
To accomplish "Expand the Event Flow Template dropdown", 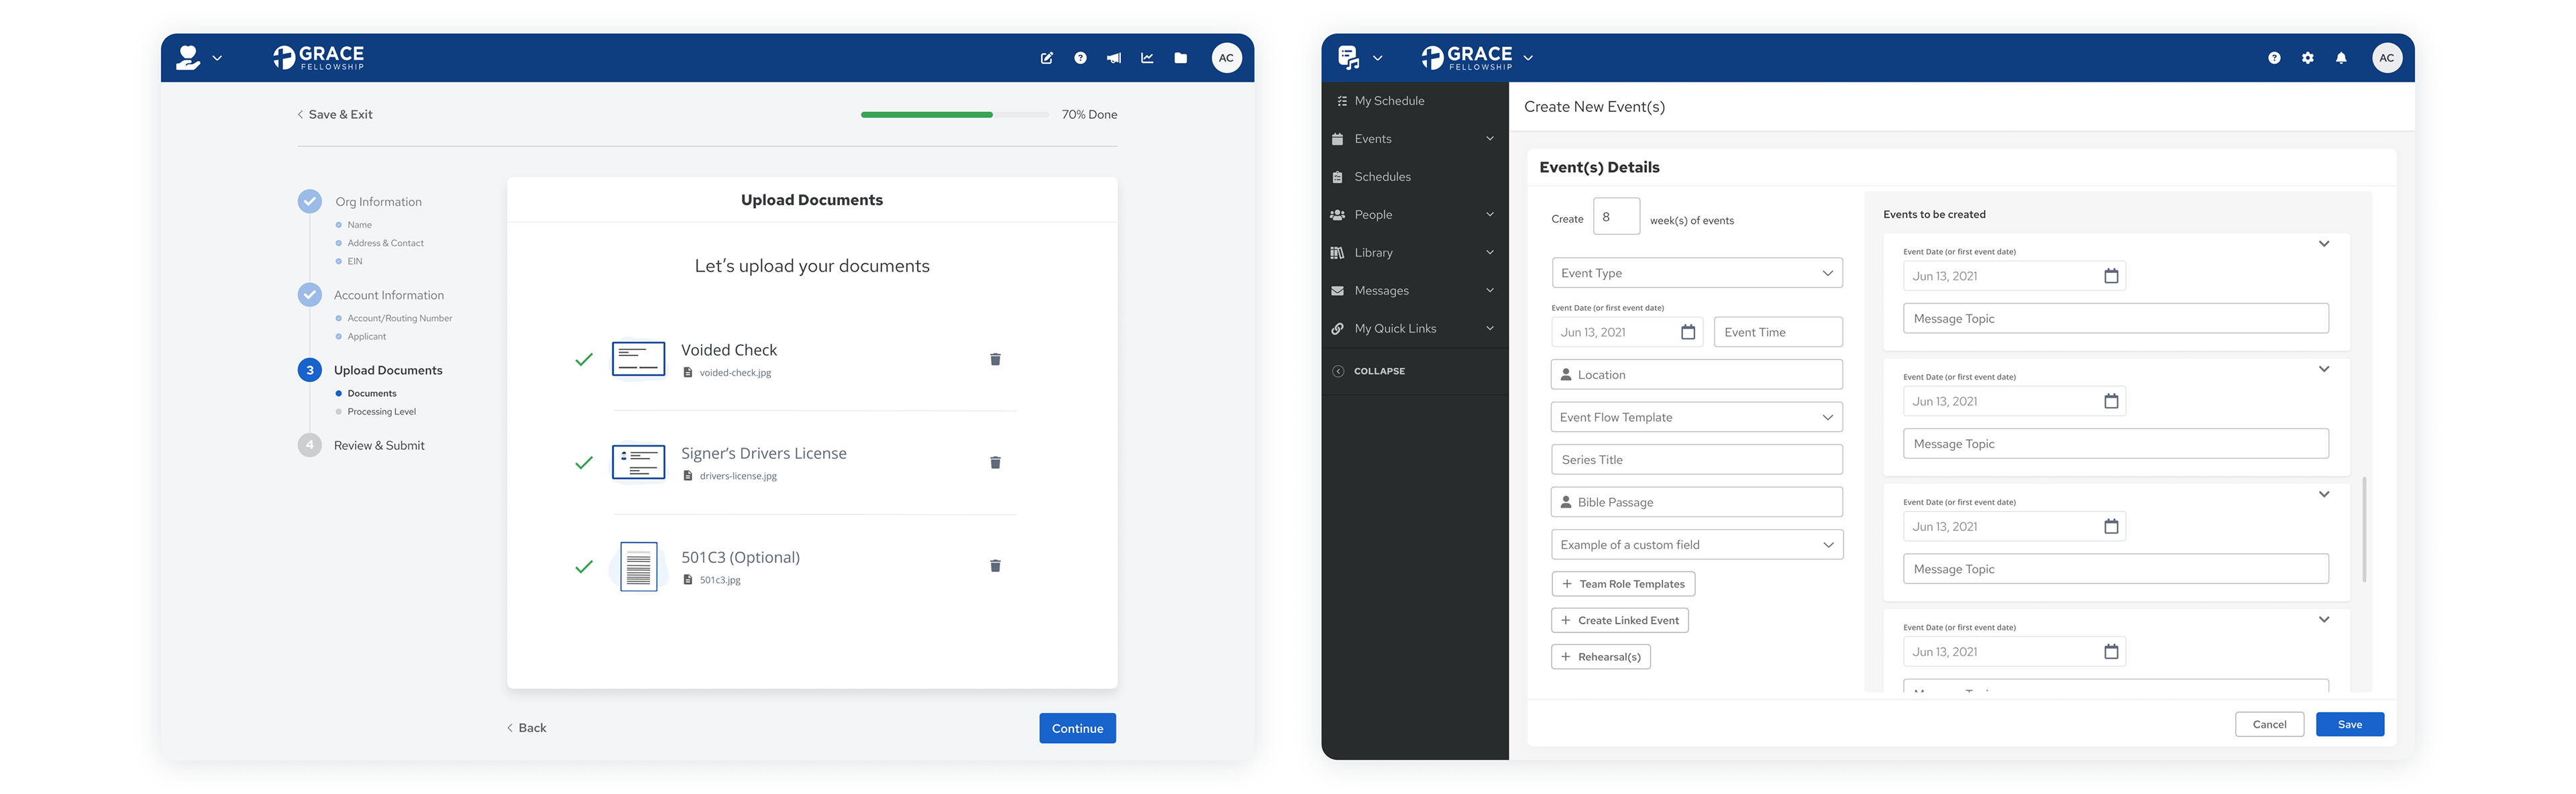I will [x=1696, y=417].
